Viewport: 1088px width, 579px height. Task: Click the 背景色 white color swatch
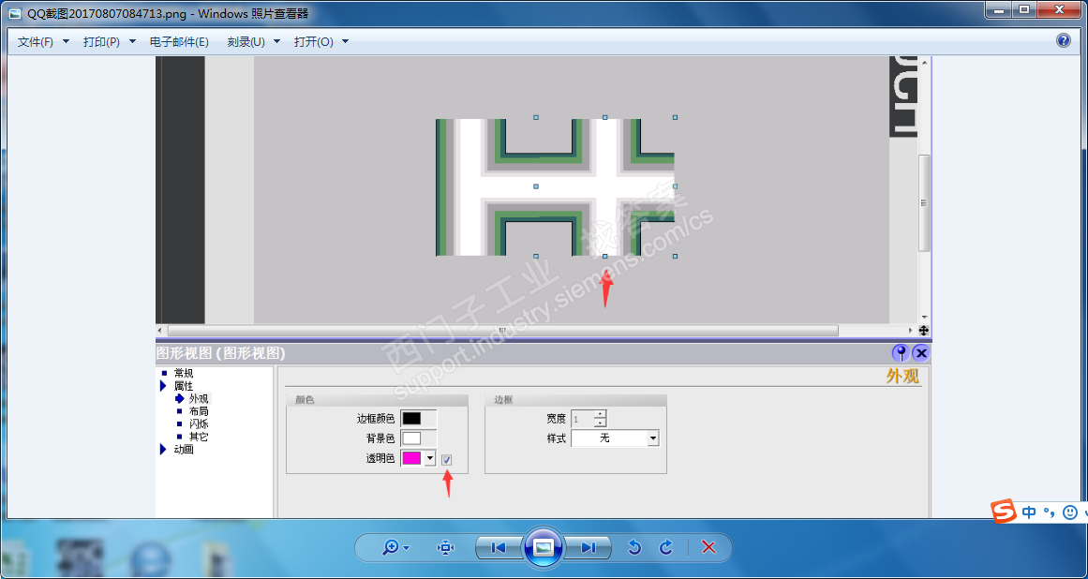click(x=411, y=438)
